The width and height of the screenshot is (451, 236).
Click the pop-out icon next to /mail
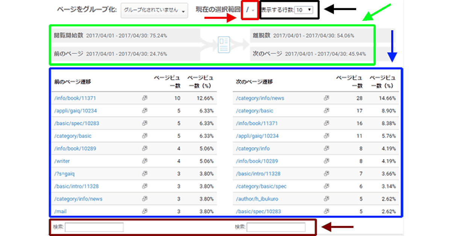145,212
